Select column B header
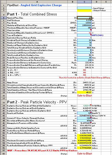The width and height of the screenshot is (112, 155). tap(72, 2)
